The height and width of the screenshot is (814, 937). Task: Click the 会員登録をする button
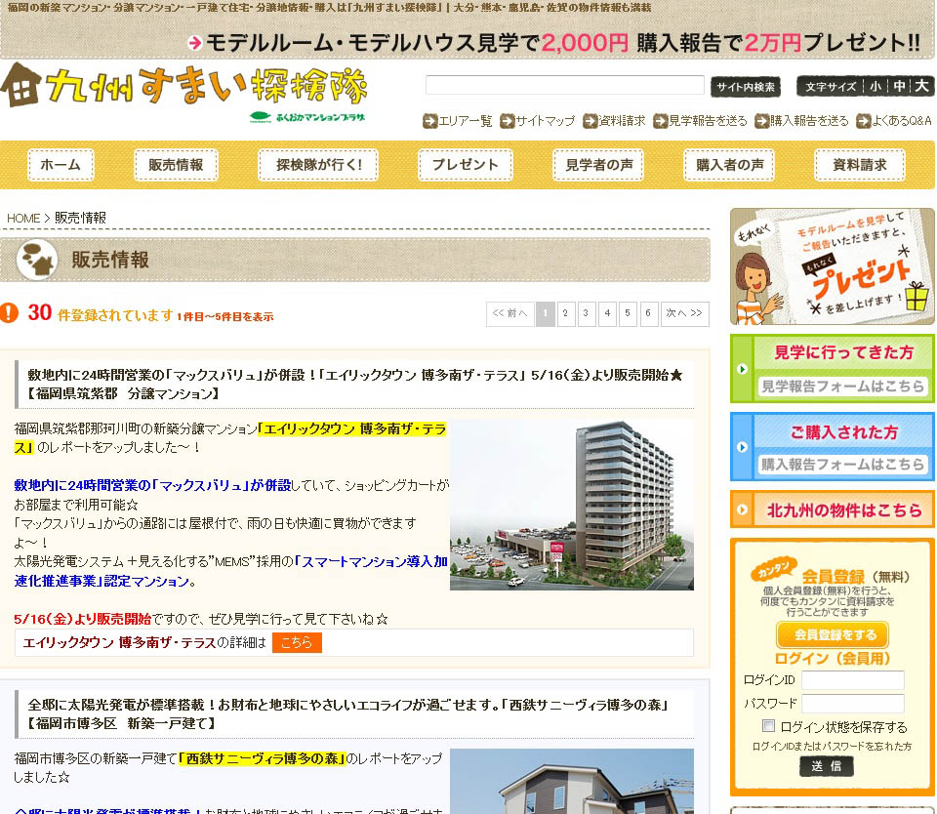click(833, 634)
